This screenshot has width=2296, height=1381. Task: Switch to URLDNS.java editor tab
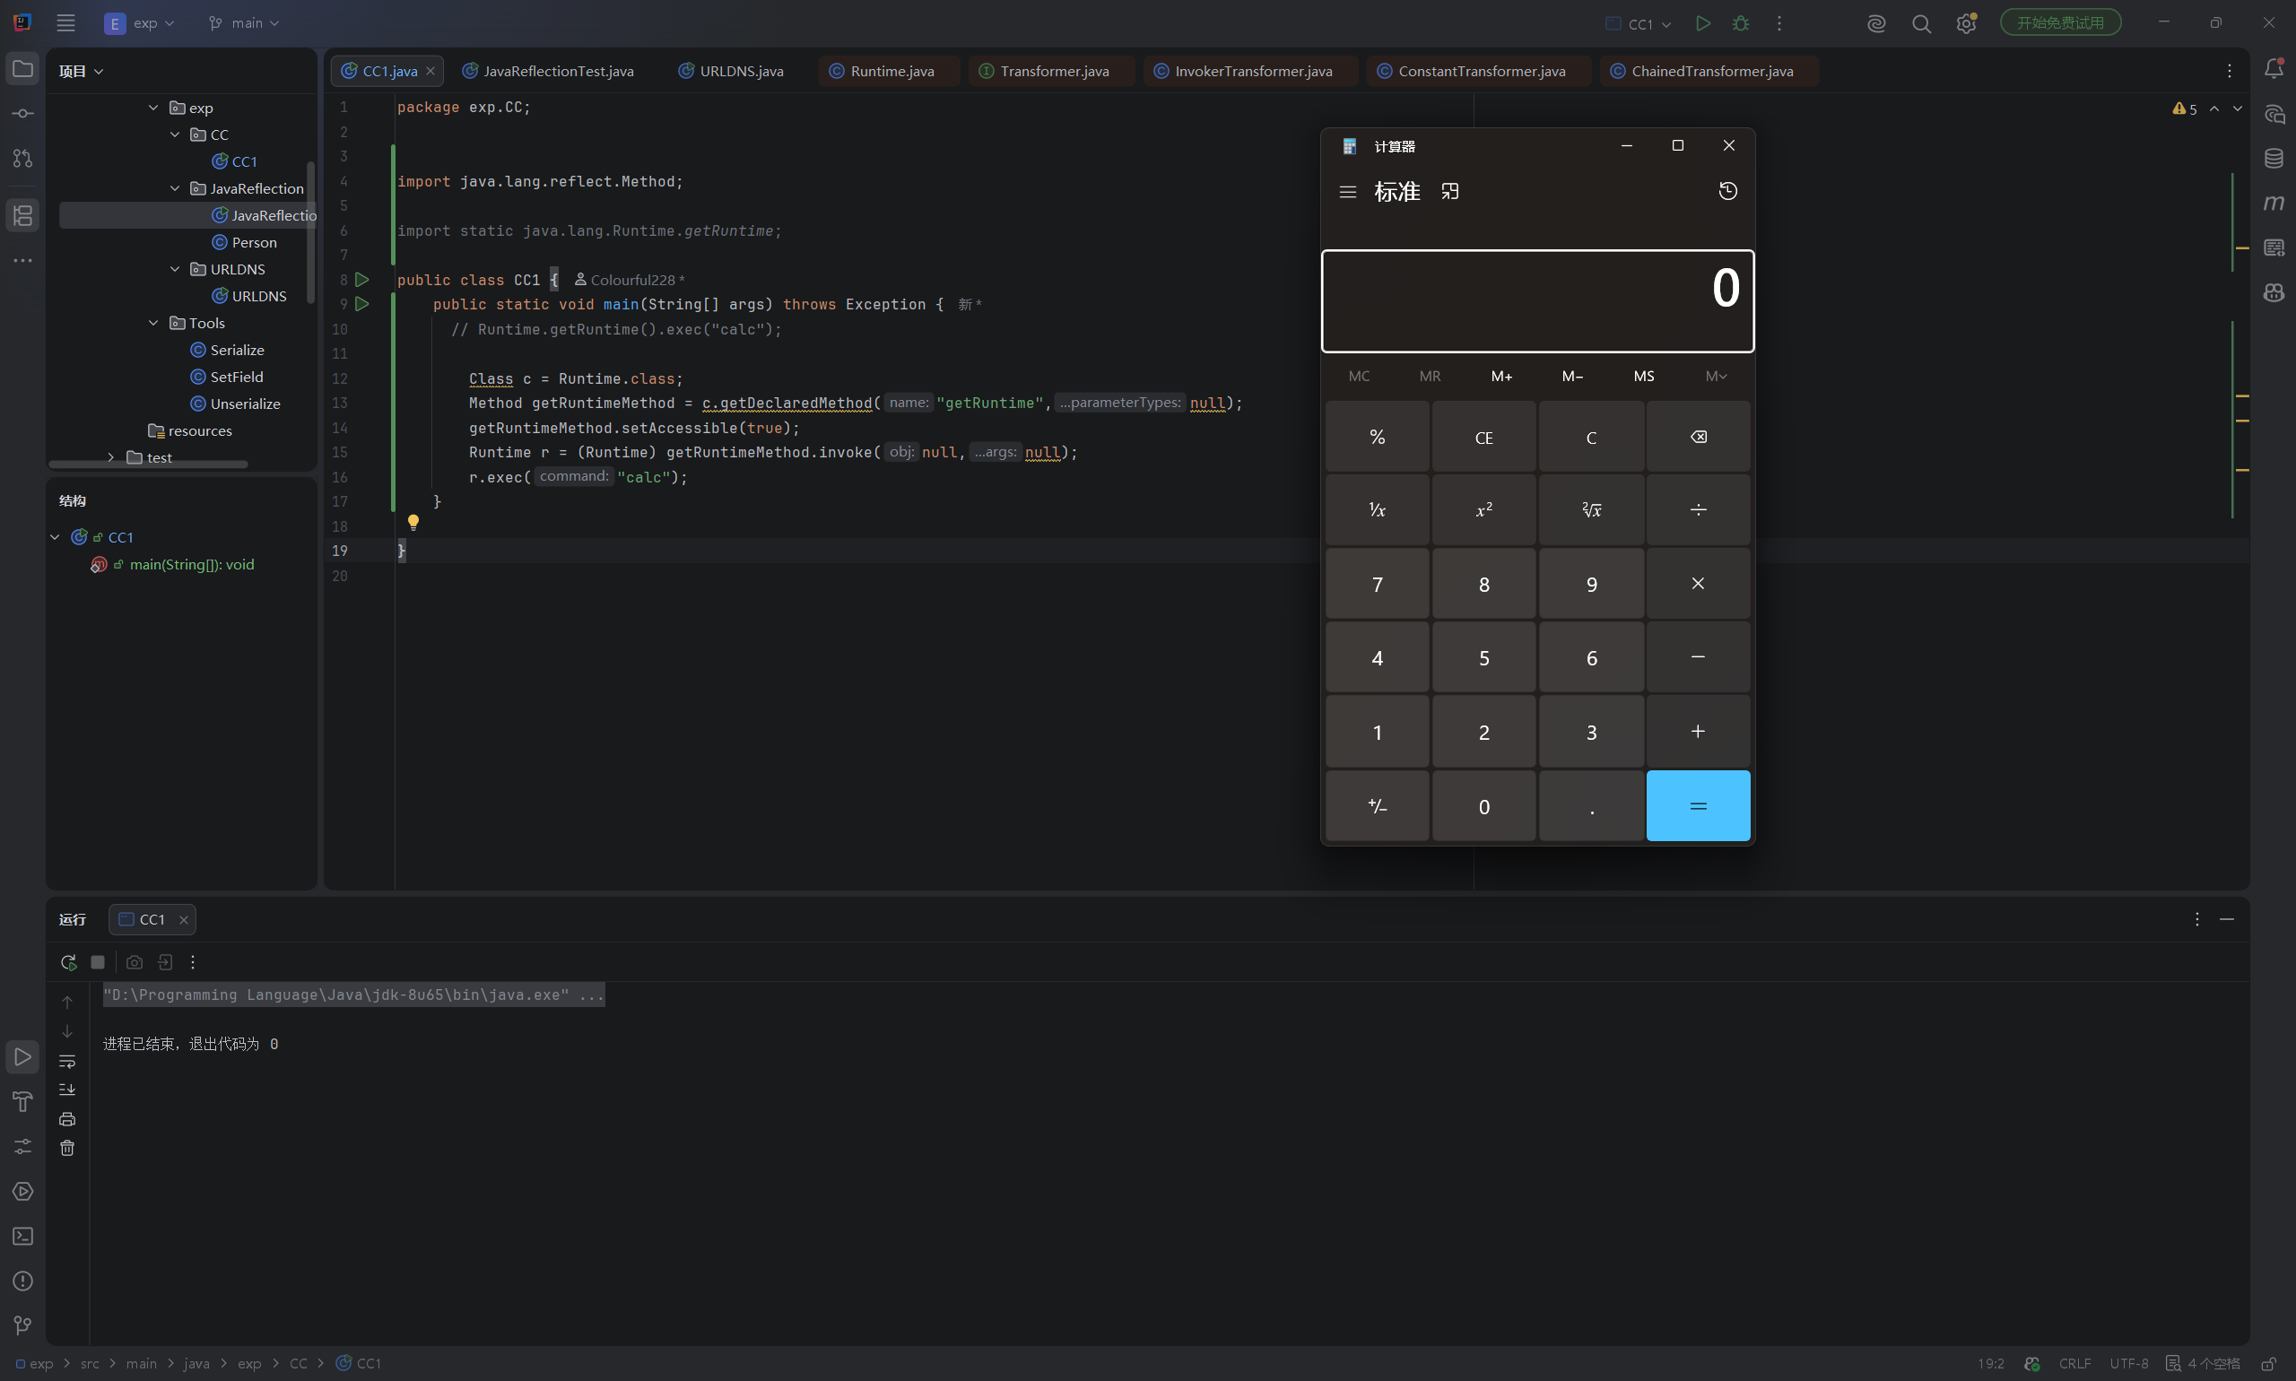click(x=731, y=72)
